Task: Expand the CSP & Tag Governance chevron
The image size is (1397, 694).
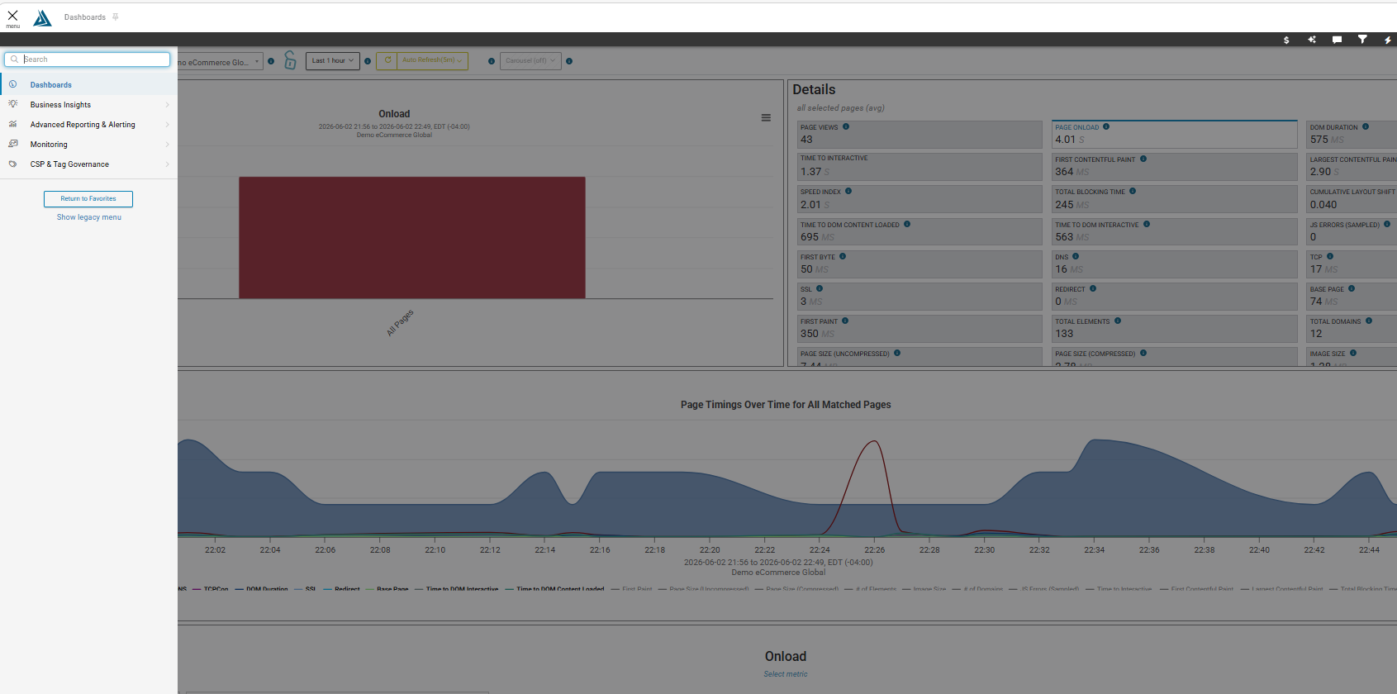Action: (x=167, y=164)
